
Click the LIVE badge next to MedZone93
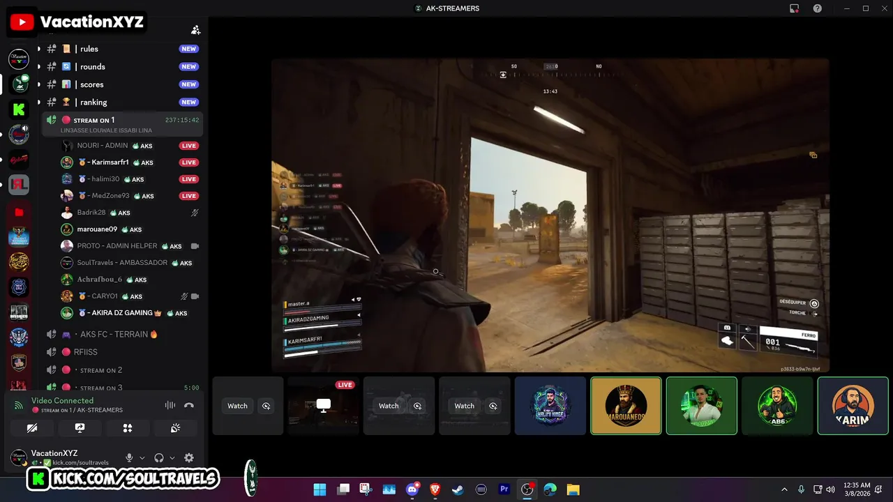pos(189,196)
